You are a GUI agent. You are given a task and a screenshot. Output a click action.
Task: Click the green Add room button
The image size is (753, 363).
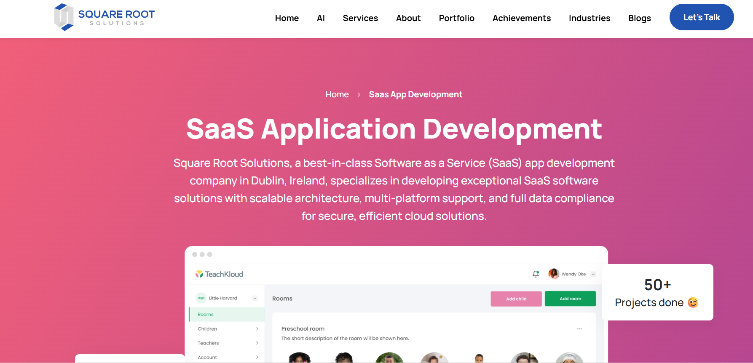[x=570, y=299]
